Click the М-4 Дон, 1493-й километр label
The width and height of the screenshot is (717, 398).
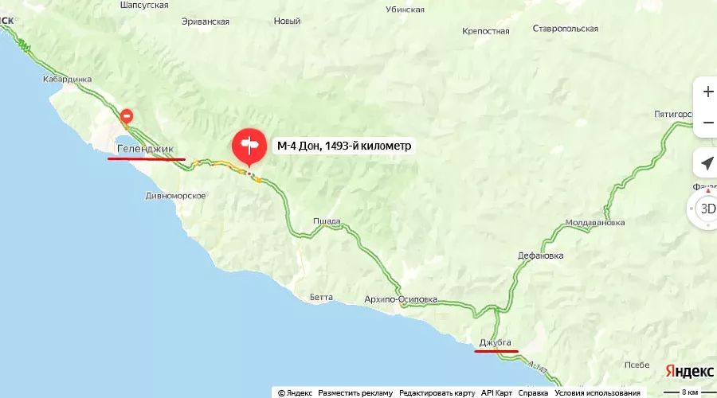tap(344, 146)
